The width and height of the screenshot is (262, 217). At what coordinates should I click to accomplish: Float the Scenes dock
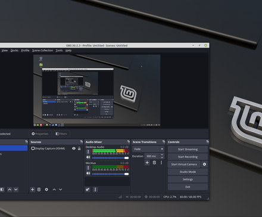click(26, 141)
